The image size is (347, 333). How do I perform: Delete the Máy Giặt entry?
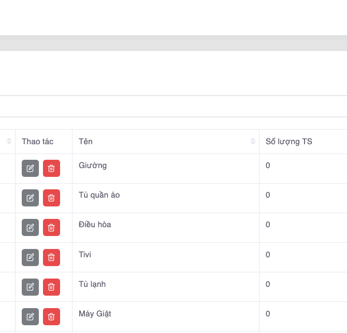(x=51, y=316)
